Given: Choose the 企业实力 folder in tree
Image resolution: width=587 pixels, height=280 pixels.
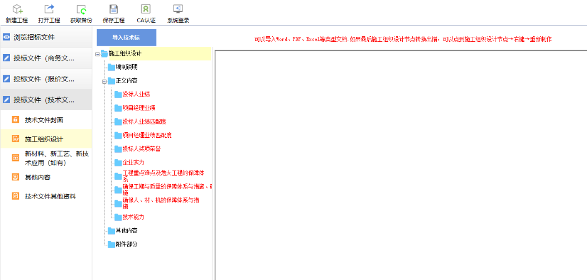Looking at the screenshot, I should pos(133,162).
